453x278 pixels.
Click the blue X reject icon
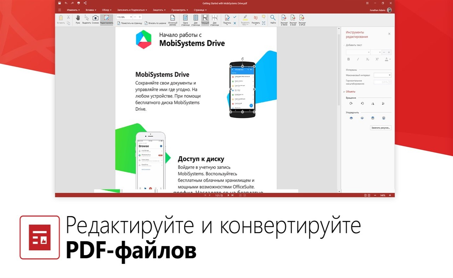[235, 23]
